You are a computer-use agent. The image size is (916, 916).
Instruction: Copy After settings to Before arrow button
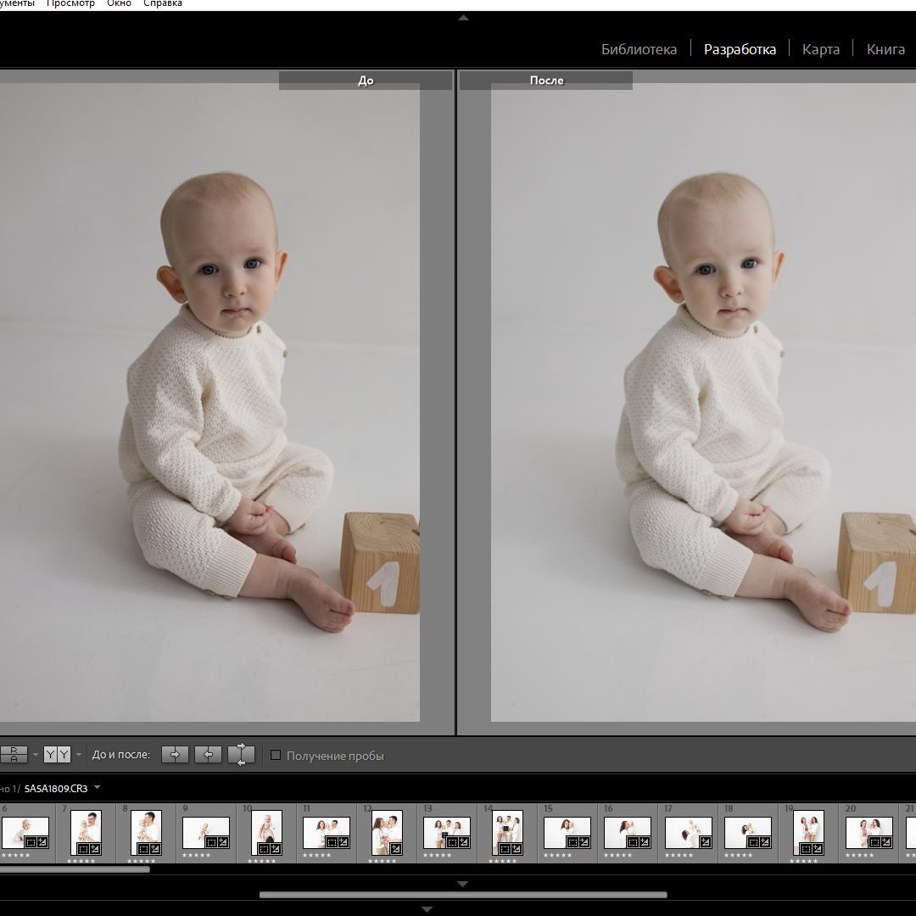tap(208, 754)
